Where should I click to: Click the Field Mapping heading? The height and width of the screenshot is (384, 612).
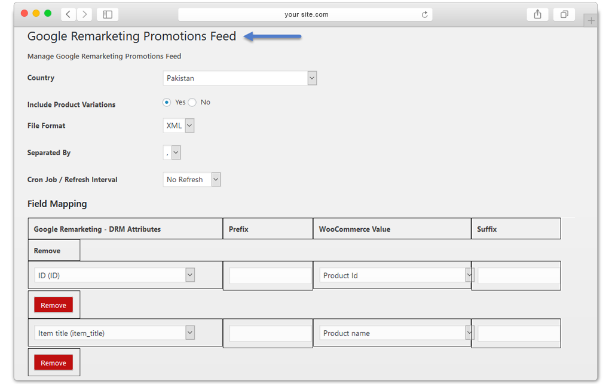tap(57, 204)
